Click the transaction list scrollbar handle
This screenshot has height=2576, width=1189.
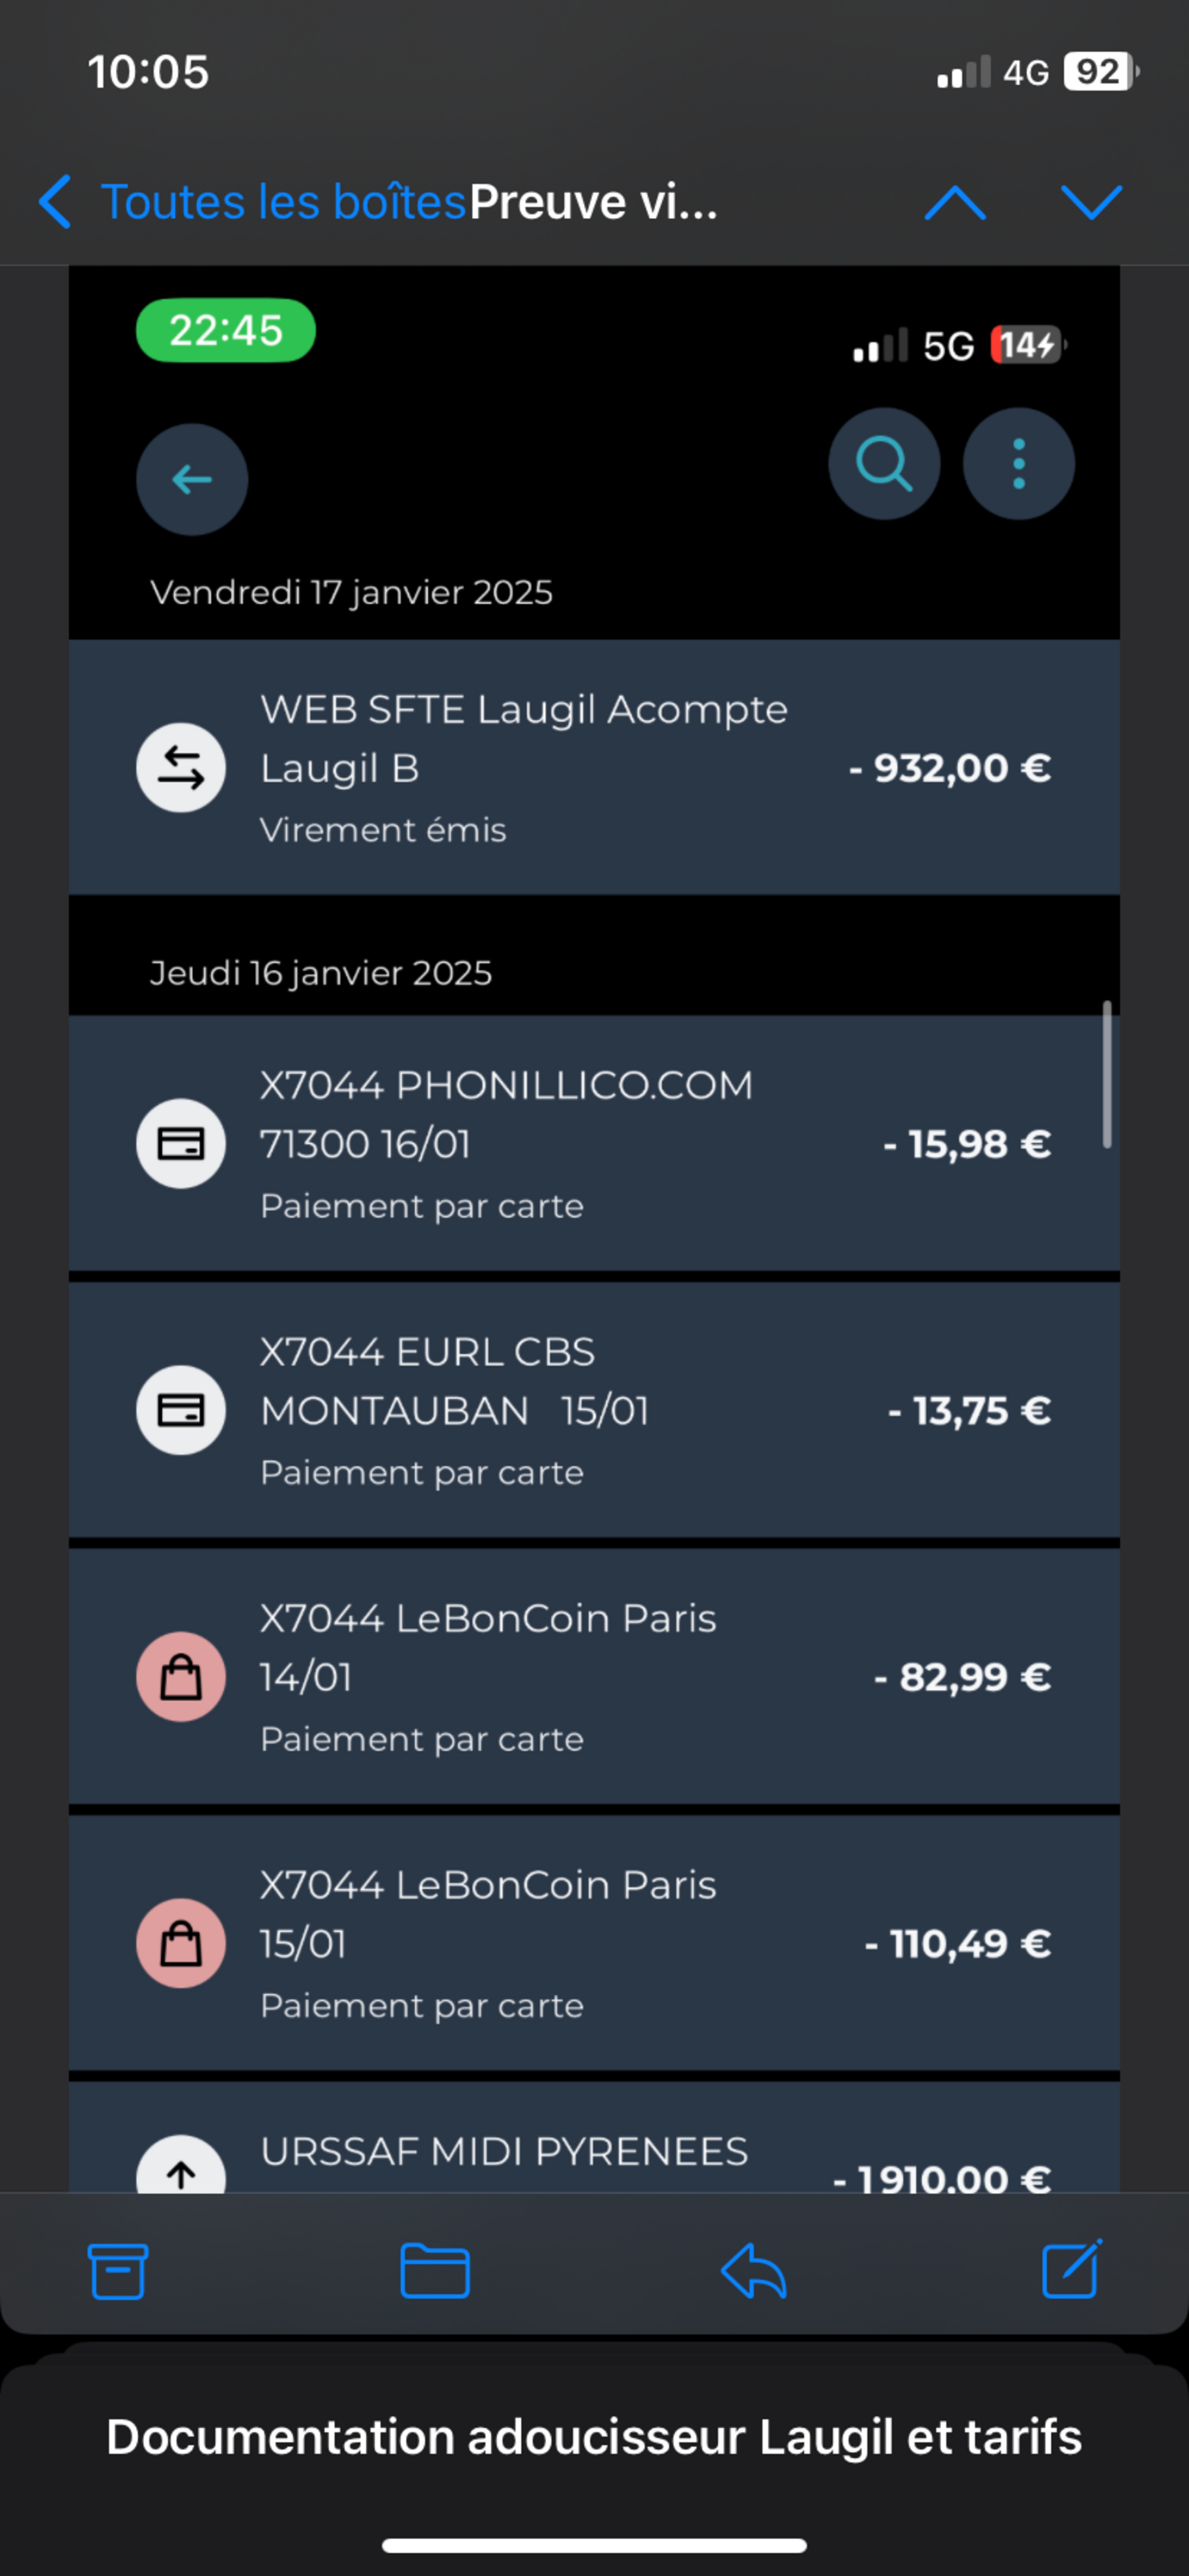click(x=1106, y=1075)
